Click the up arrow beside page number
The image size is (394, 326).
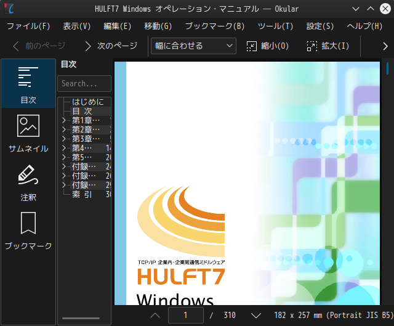[x=155, y=316]
